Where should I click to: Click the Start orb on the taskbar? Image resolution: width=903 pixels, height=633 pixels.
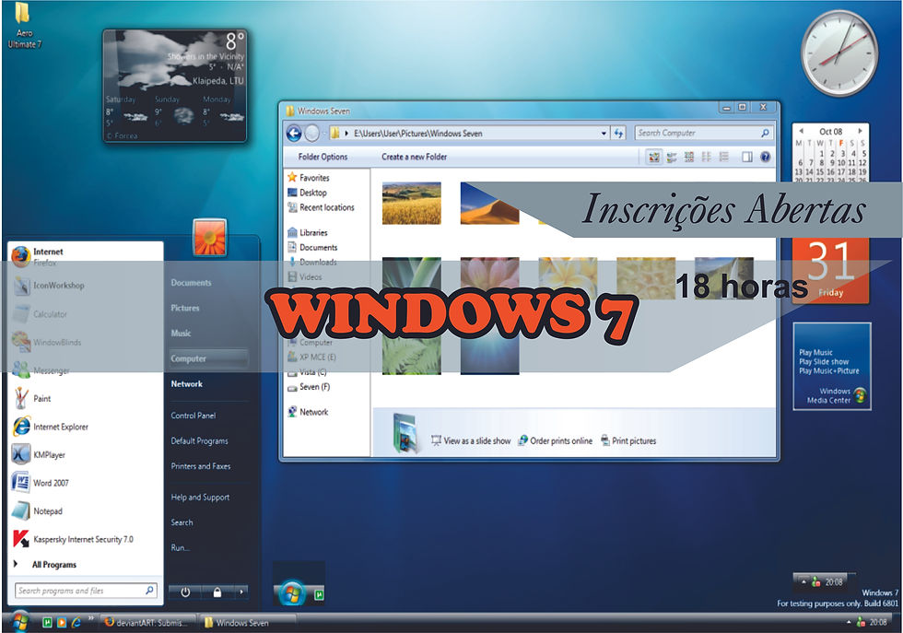coord(19,621)
